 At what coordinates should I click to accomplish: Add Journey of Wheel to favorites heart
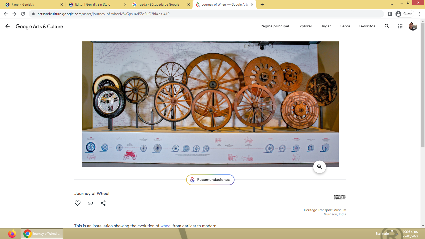coord(78,203)
